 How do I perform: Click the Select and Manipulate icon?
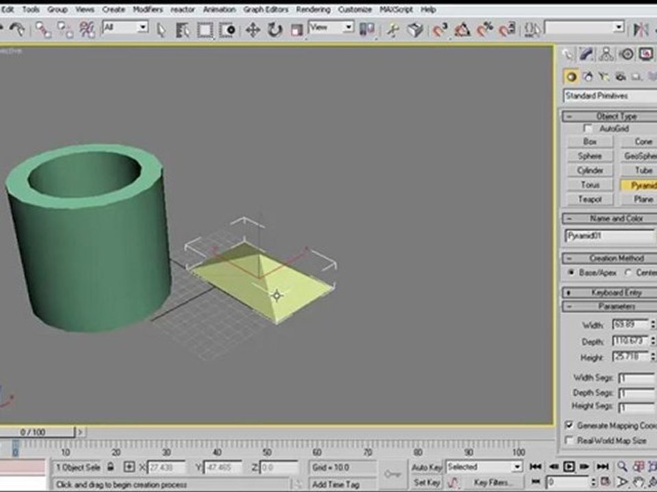(x=393, y=30)
